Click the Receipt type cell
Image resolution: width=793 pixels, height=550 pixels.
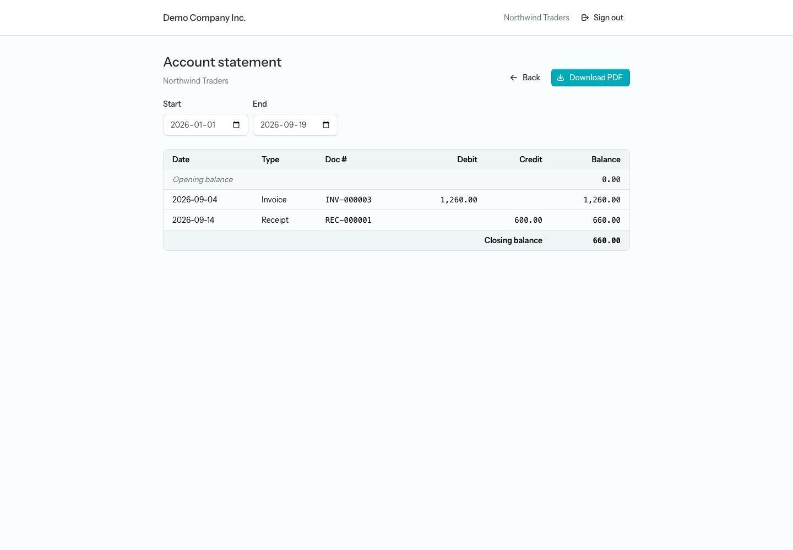pyautogui.click(x=275, y=220)
